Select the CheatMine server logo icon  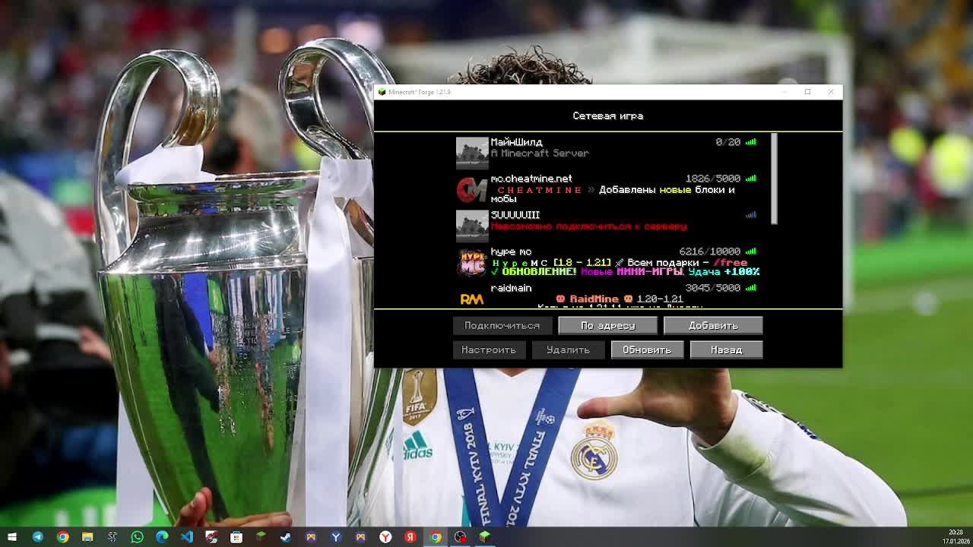(x=472, y=189)
